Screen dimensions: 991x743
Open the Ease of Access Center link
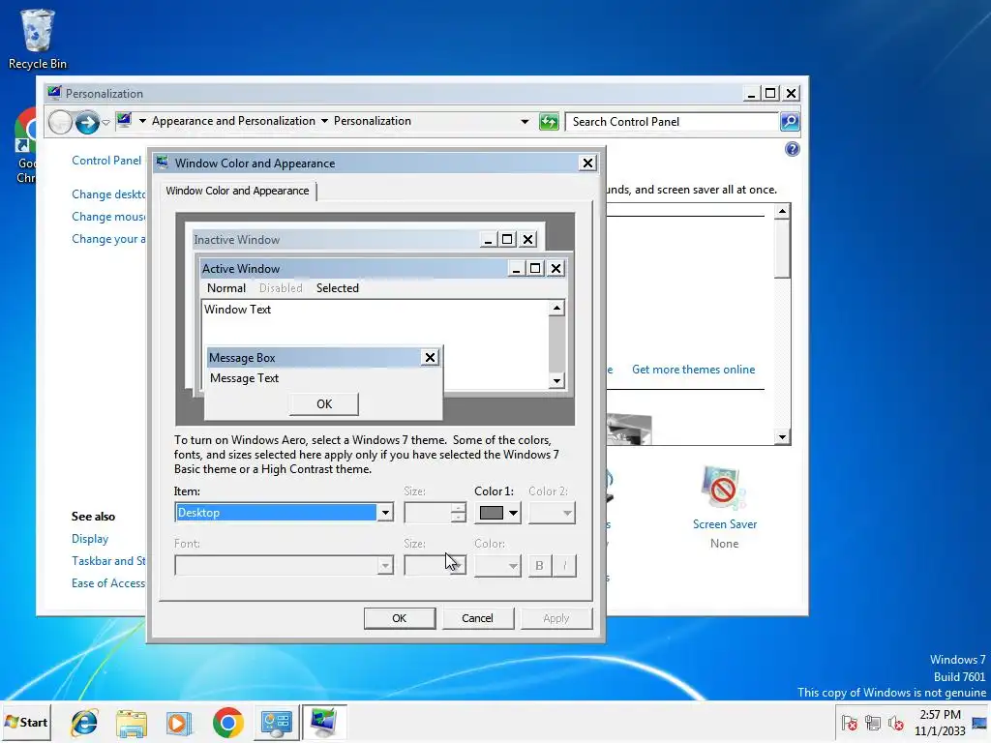108,583
